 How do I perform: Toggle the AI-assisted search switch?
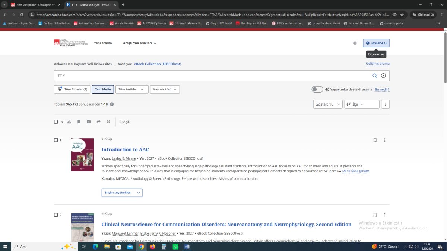(317, 89)
